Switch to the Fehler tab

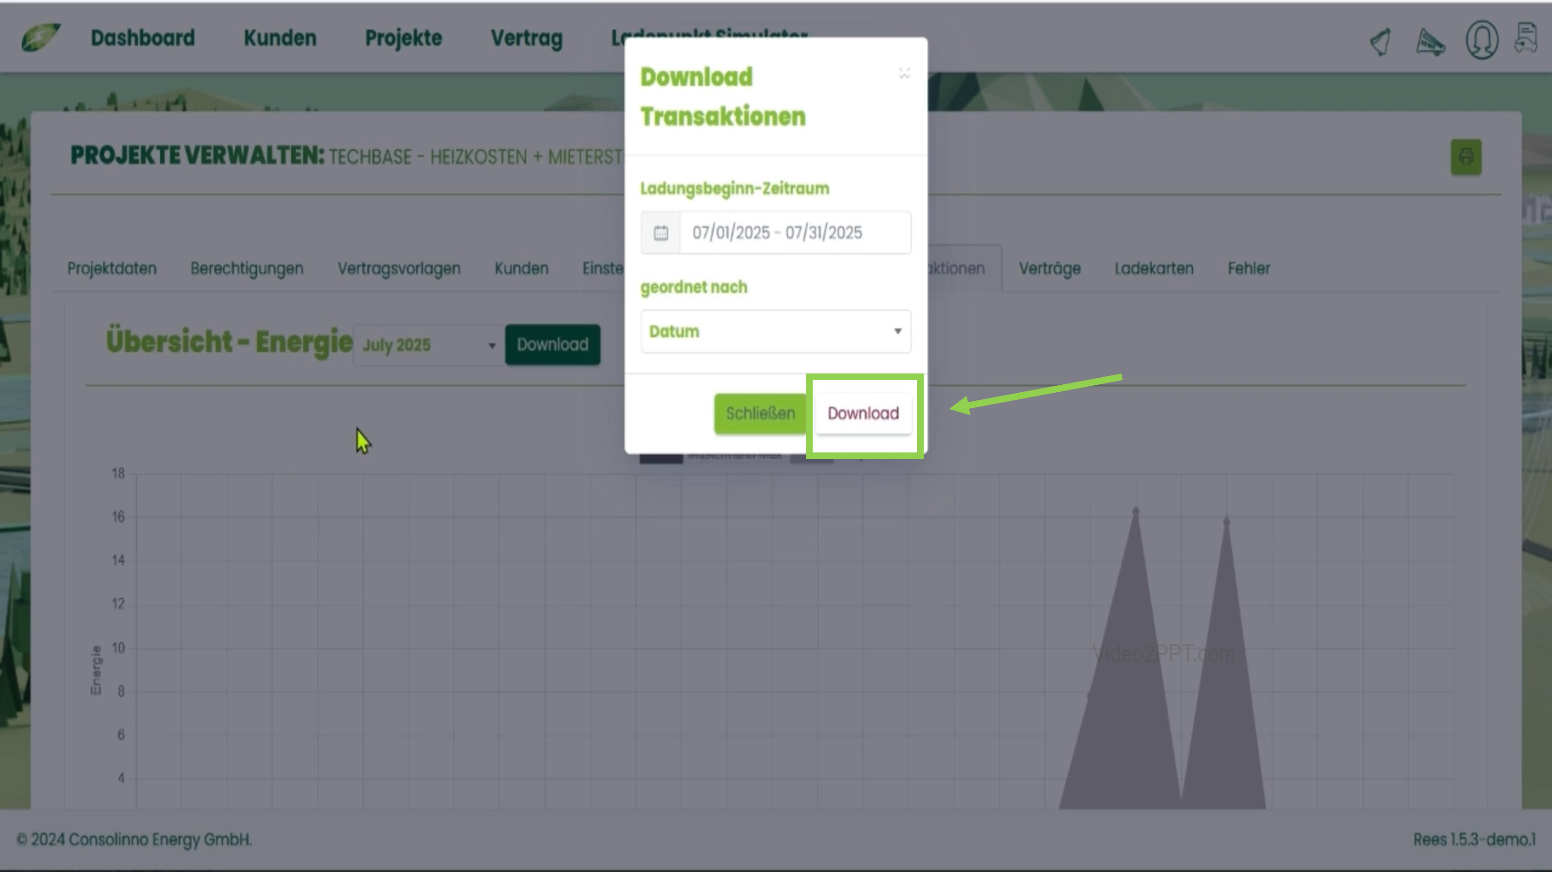(x=1249, y=268)
